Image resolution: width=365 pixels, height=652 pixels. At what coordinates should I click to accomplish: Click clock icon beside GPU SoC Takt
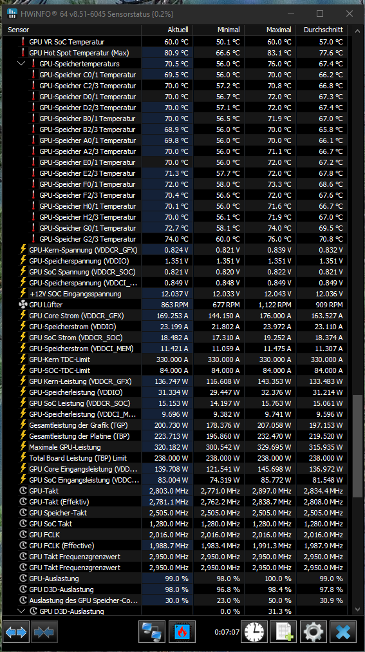(x=23, y=524)
